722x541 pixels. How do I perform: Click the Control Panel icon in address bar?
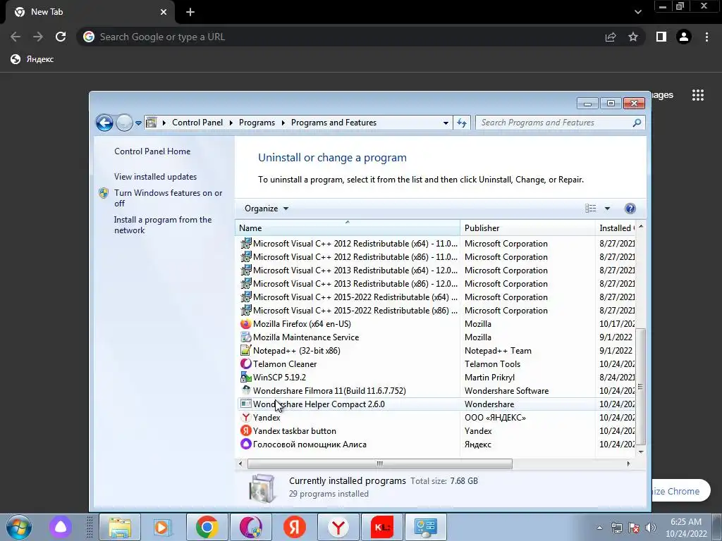[x=151, y=123]
